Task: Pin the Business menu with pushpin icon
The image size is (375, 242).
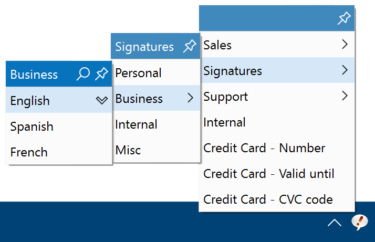Action: click(x=102, y=73)
